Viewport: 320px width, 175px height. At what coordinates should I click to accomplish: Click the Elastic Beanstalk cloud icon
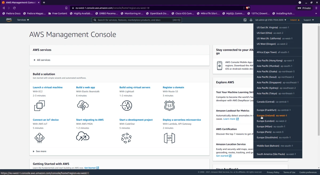click(83, 105)
